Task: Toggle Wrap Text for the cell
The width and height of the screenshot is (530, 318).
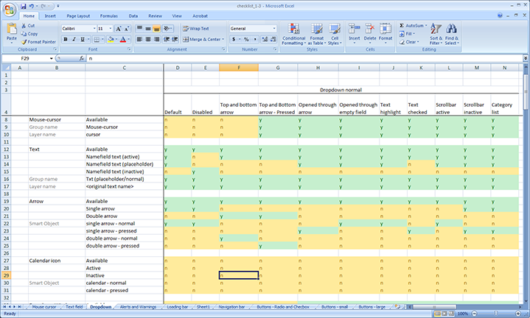Action: pos(195,29)
